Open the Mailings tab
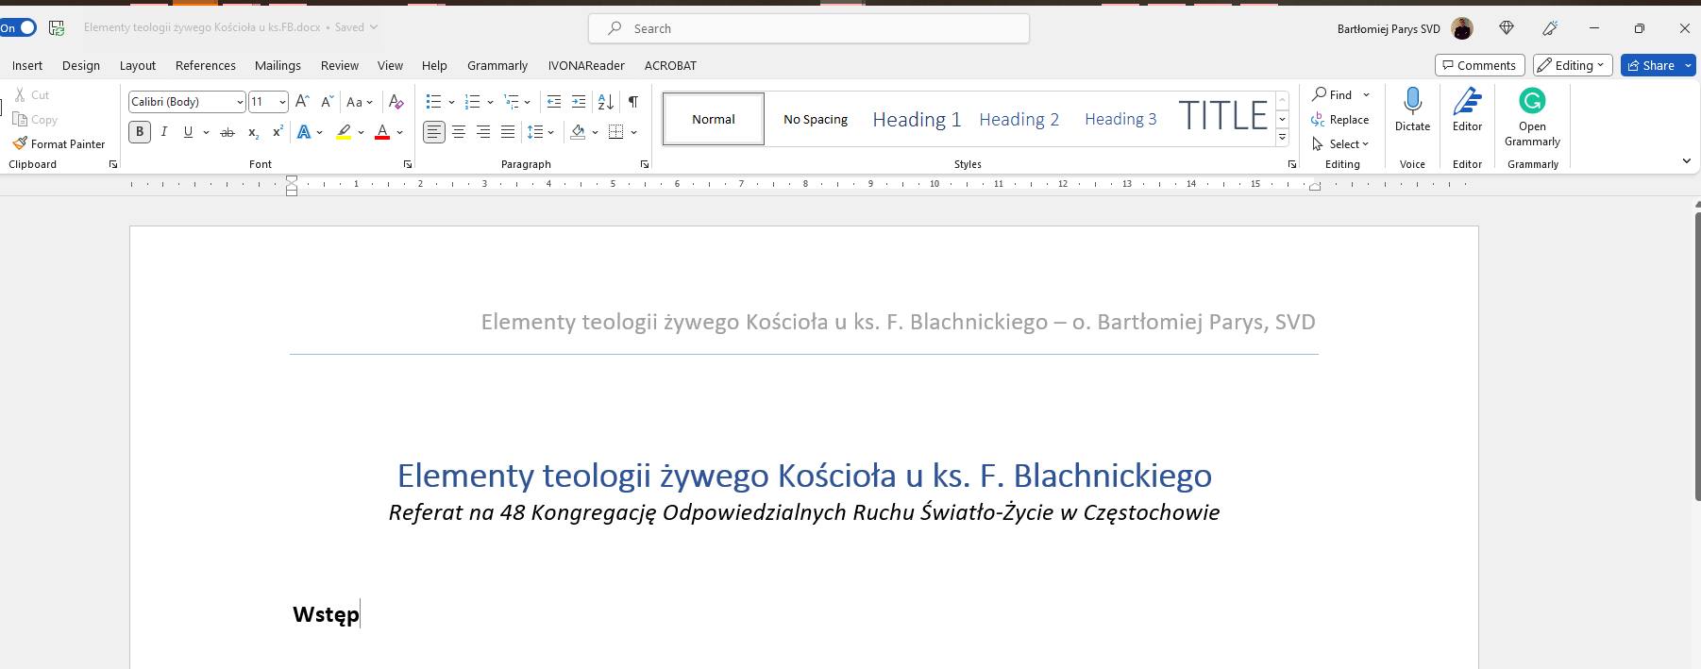The image size is (1701, 669). click(x=278, y=65)
